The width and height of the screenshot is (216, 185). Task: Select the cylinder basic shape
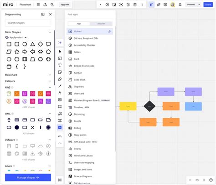click(x=9, y=66)
